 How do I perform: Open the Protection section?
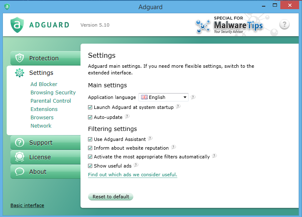45,58
